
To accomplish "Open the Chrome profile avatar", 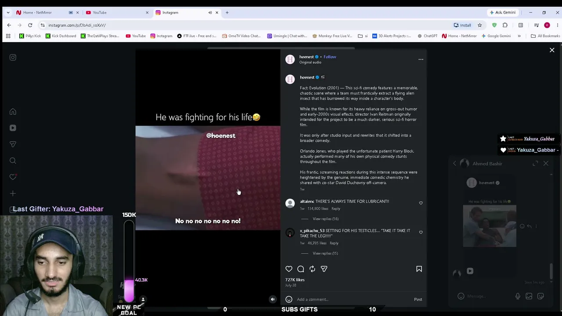I will coord(547,25).
